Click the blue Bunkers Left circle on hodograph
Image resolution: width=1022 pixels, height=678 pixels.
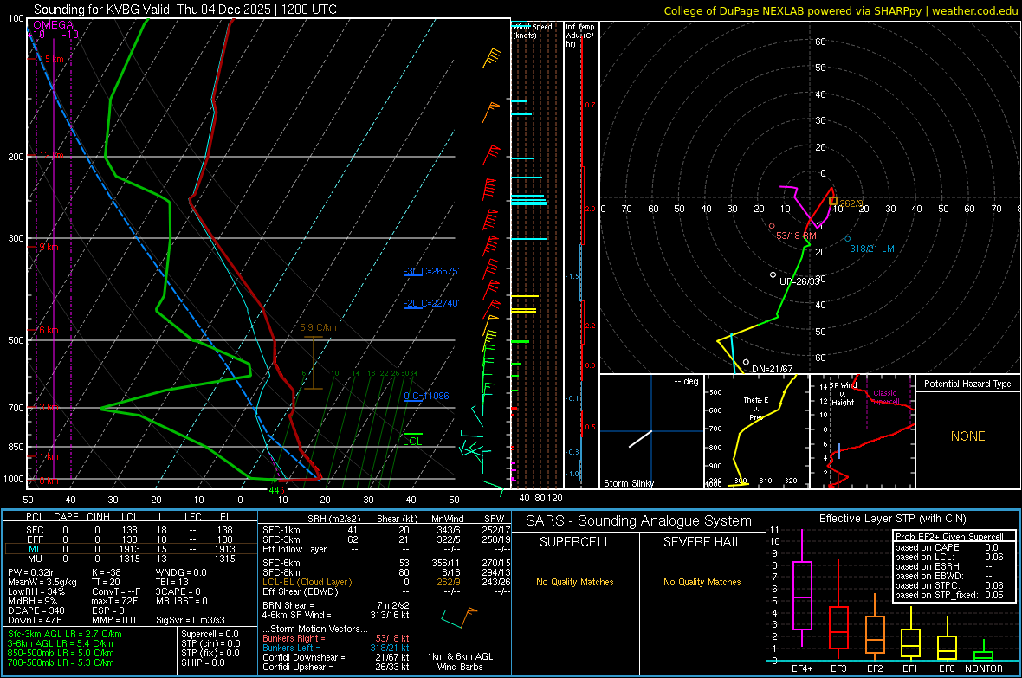point(847,239)
